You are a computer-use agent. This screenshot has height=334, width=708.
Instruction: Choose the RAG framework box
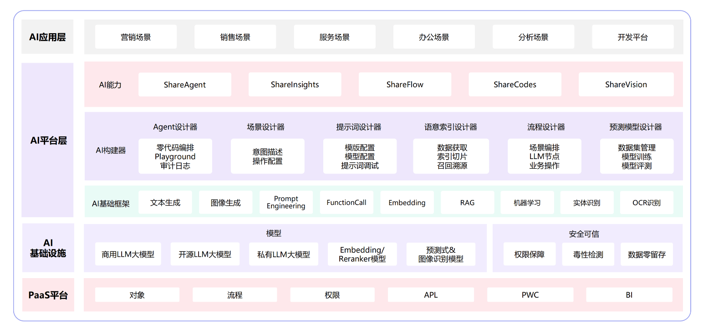pyautogui.click(x=467, y=203)
